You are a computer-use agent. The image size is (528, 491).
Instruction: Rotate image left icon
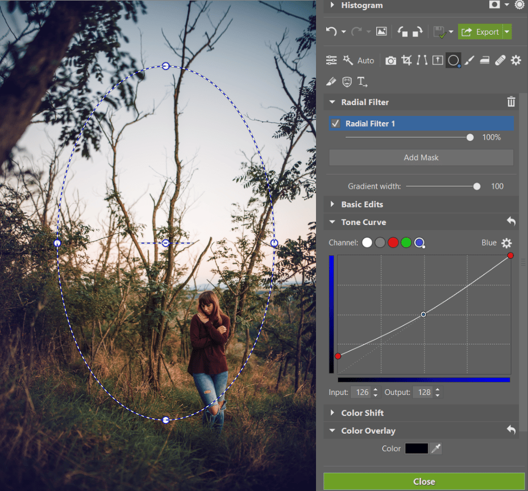click(403, 32)
